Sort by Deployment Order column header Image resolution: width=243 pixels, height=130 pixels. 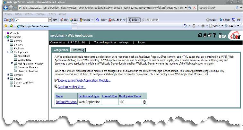click(x=130, y=96)
